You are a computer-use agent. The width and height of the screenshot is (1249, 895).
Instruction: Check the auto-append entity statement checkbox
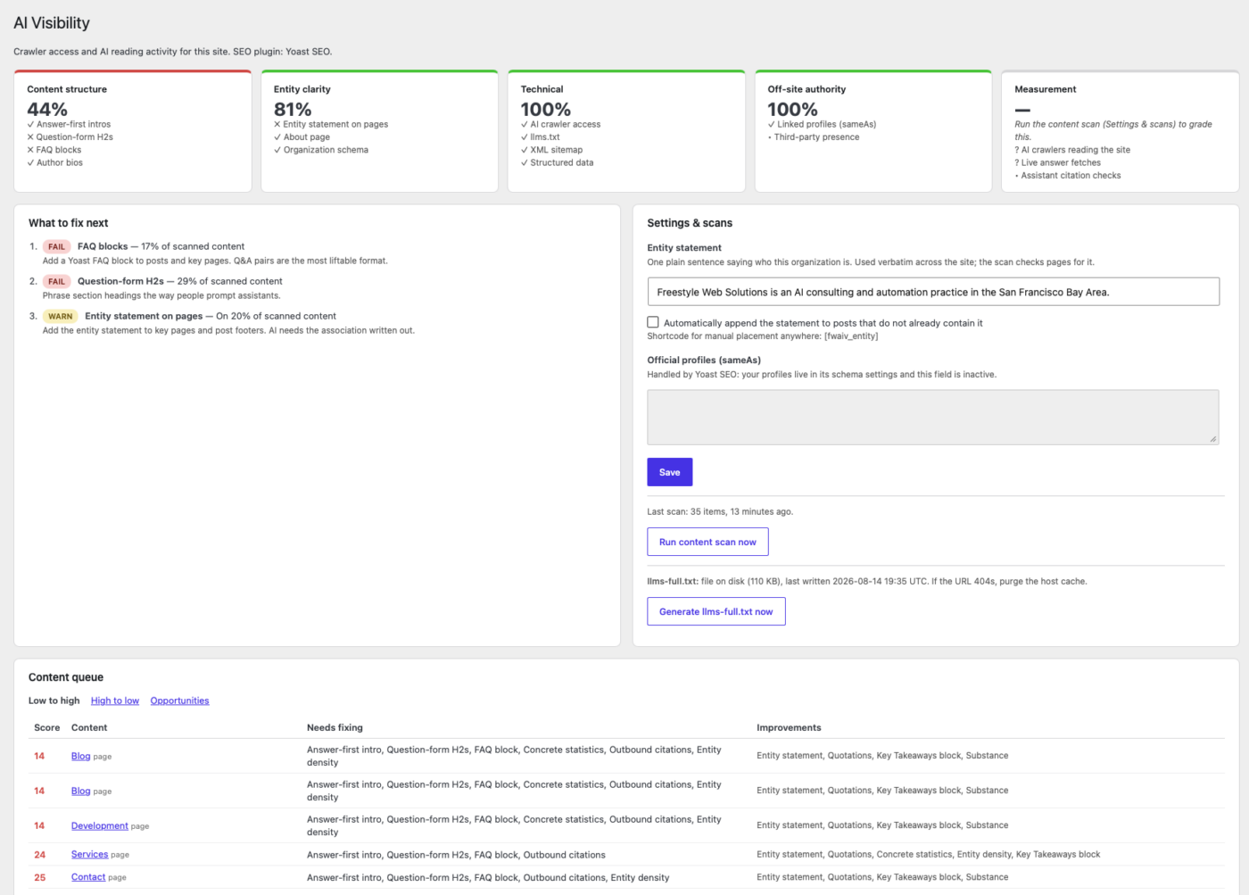pyautogui.click(x=653, y=322)
